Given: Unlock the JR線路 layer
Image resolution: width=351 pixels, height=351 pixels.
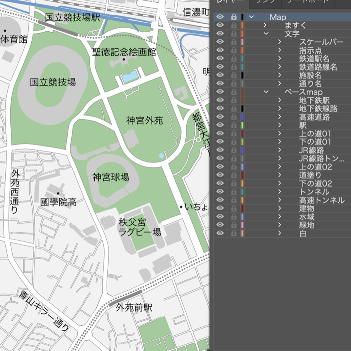Looking at the screenshot, I should (234, 150).
